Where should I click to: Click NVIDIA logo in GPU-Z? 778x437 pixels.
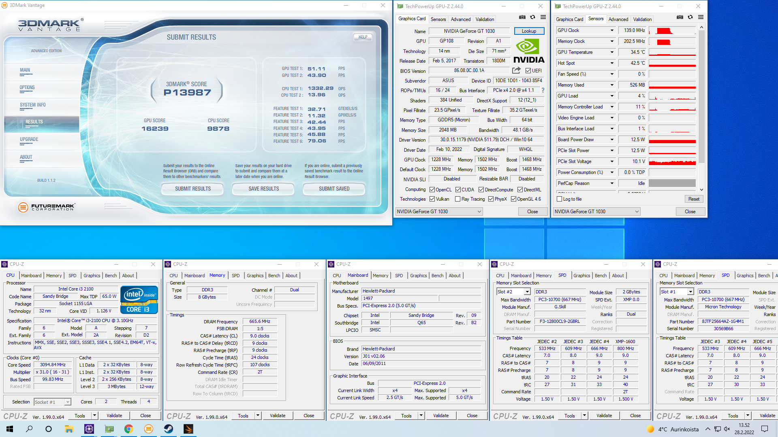(x=529, y=51)
